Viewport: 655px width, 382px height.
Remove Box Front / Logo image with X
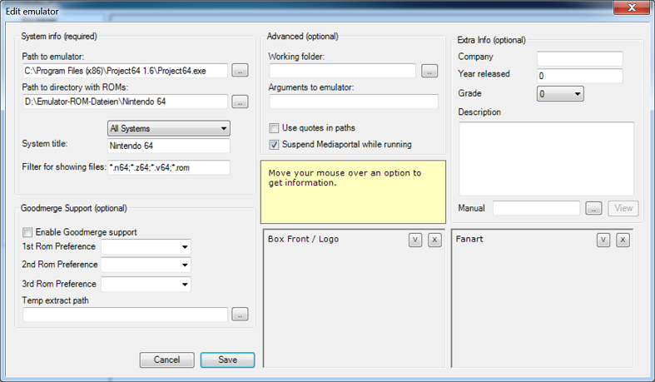click(x=434, y=240)
